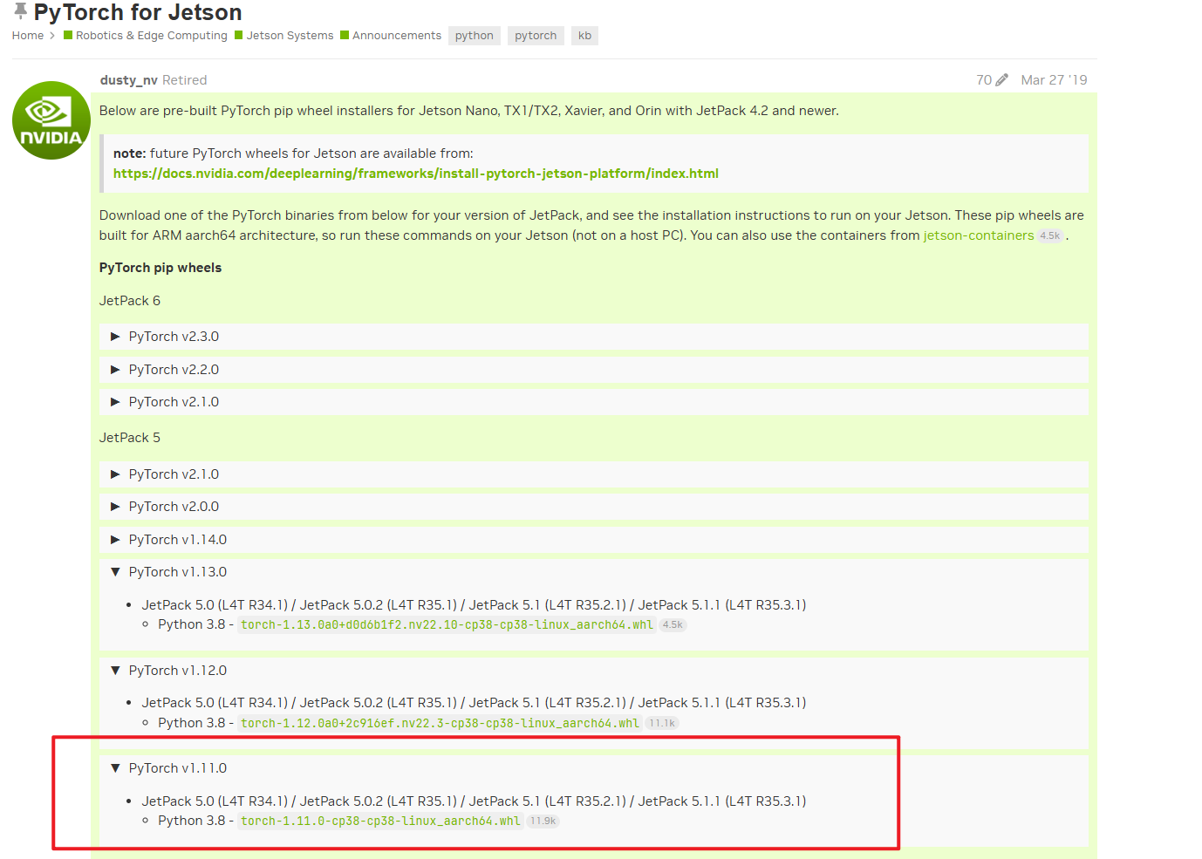
Task: Open edit history via pencil icon
Action: [x=1002, y=80]
